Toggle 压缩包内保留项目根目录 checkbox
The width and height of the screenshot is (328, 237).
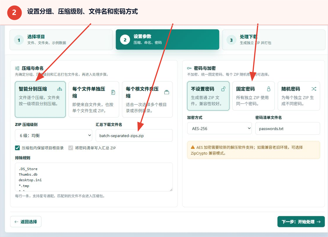(17, 148)
